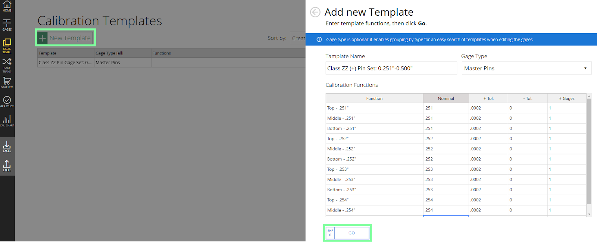Screen dimensions: 597x242
Task: Click the 'Top - .252"' function cell
Action: coord(374,139)
